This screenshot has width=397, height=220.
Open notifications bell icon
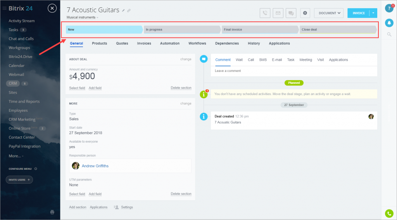coord(389,23)
